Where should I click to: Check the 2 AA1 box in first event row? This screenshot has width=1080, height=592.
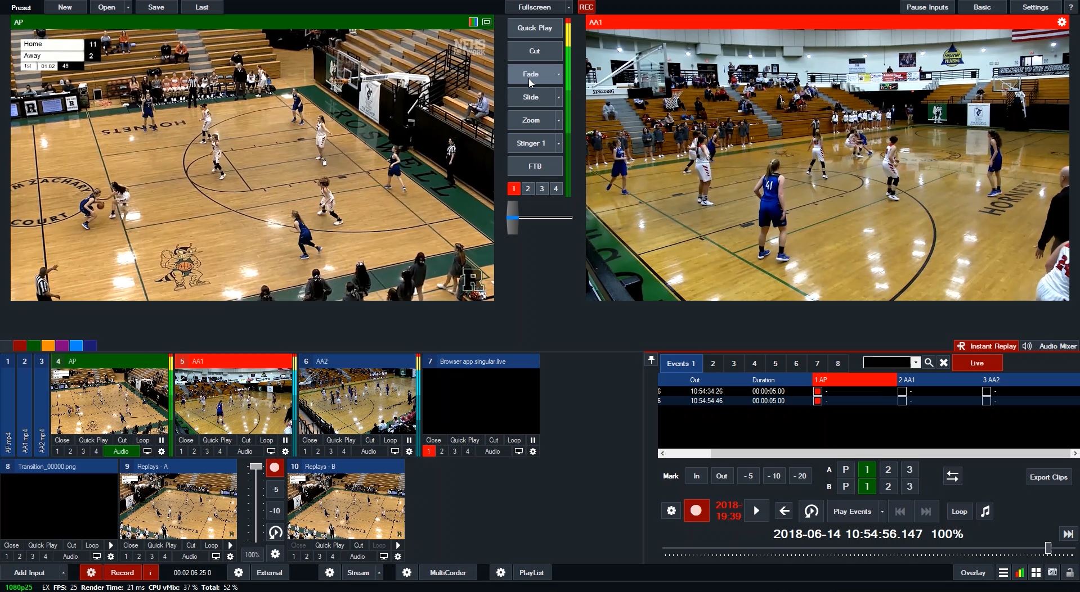[902, 391]
